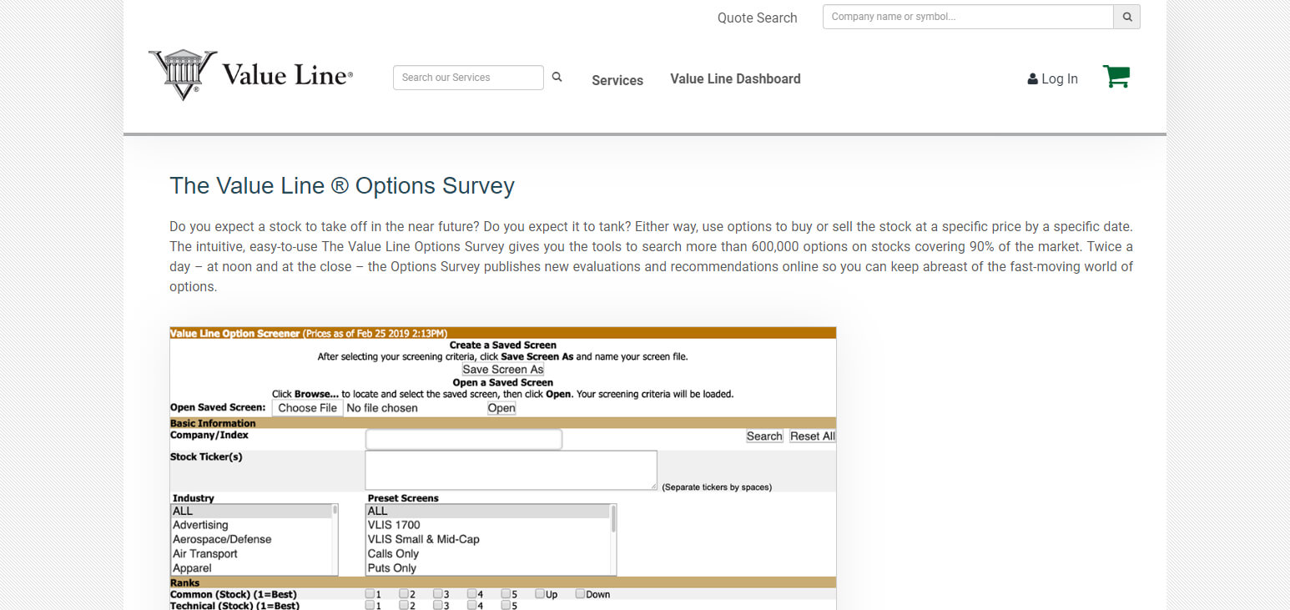Viewport: 1290px width, 610px height.
Task: Select VLIS 1700 preset screen
Action: 487,525
